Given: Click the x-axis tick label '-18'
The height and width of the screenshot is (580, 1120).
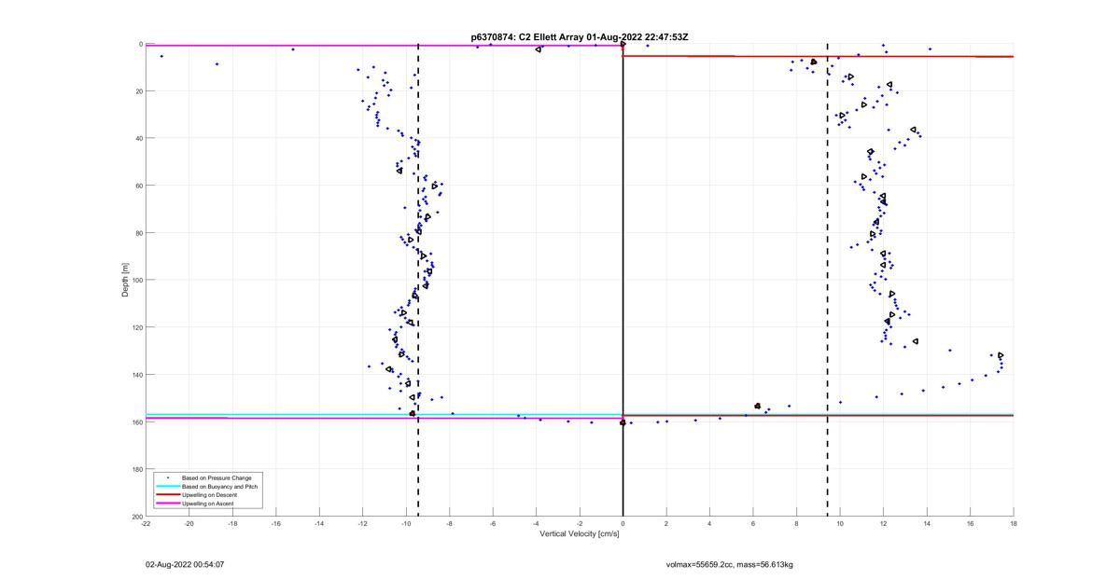Looking at the screenshot, I should [232, 524].
